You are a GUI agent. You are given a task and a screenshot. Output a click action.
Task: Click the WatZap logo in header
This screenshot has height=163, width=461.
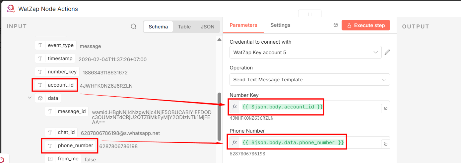(11, 9)
